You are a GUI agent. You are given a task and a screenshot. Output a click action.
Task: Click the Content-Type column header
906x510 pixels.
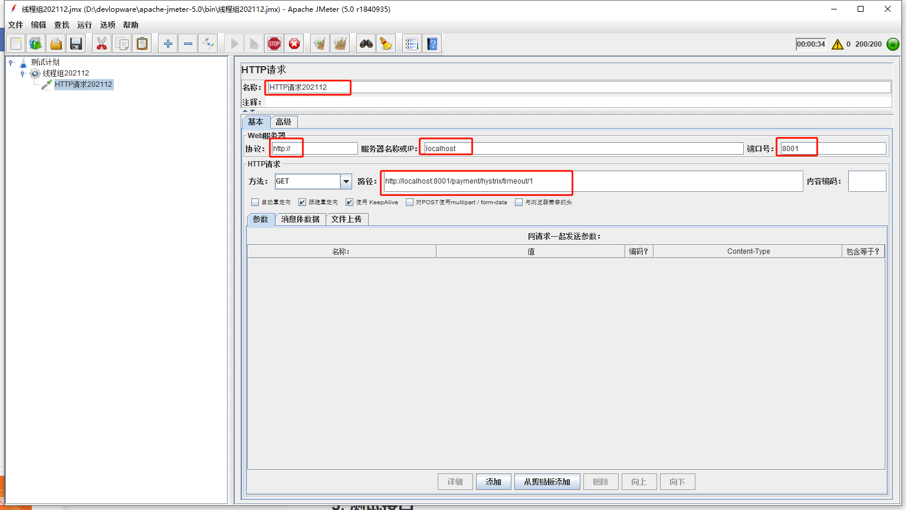coord(749,251)
